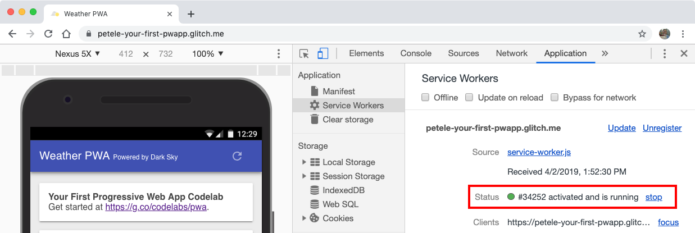695x233 pixels.
Task: Show more DevTools tabs via chevron
Action: click(x=605, y=54)
